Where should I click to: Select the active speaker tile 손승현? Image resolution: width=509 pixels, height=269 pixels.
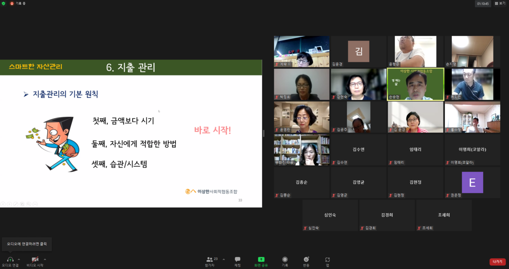click(416, 84)
